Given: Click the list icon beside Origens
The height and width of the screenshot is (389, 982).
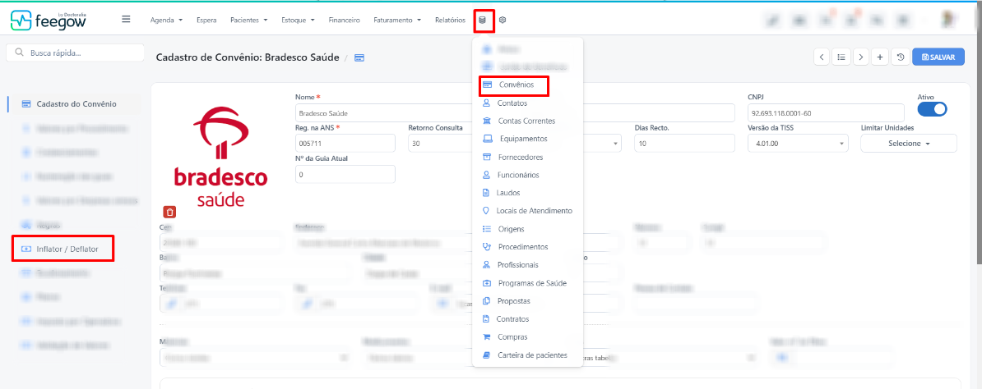Looking at the screenshot, I should (x=486, y=229).
